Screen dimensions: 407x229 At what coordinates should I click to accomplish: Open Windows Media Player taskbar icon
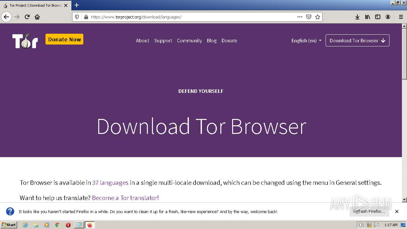(x=47, y=225)
